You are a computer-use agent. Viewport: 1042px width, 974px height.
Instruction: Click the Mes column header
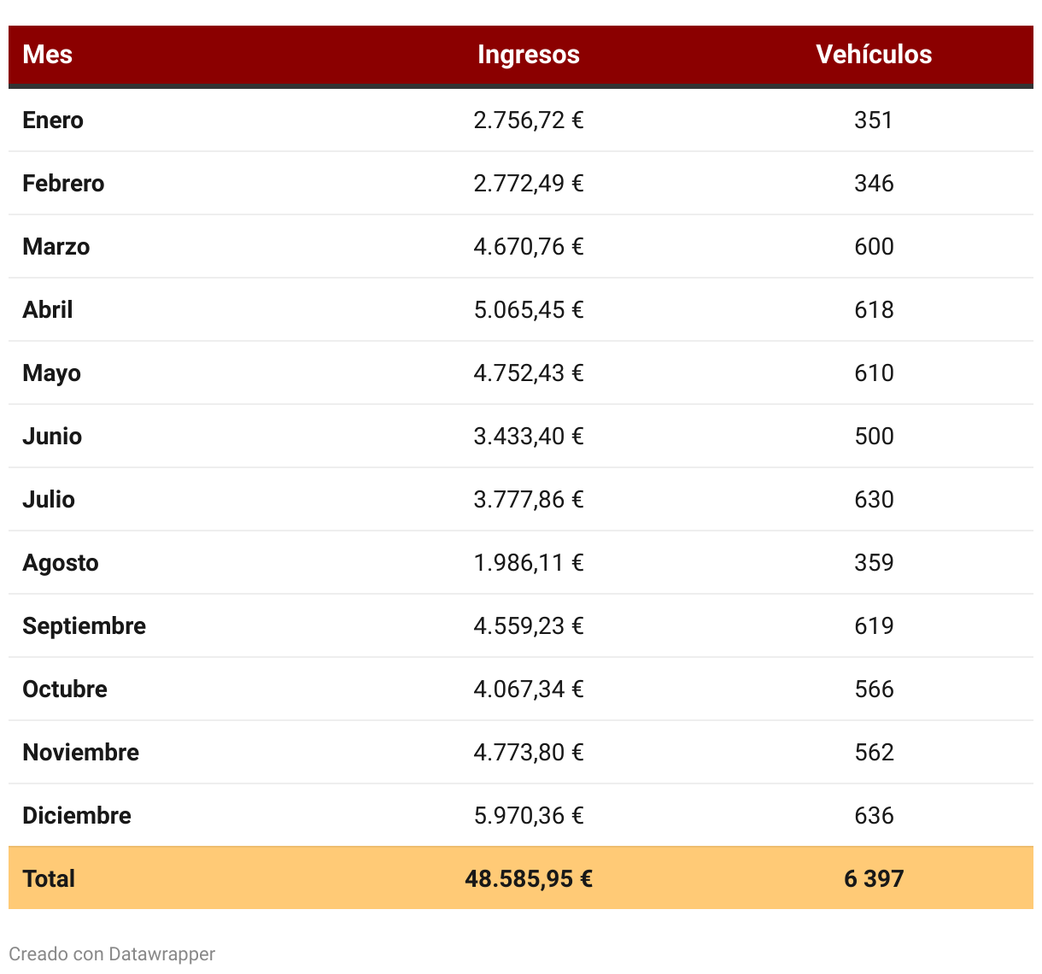(48, 55)
